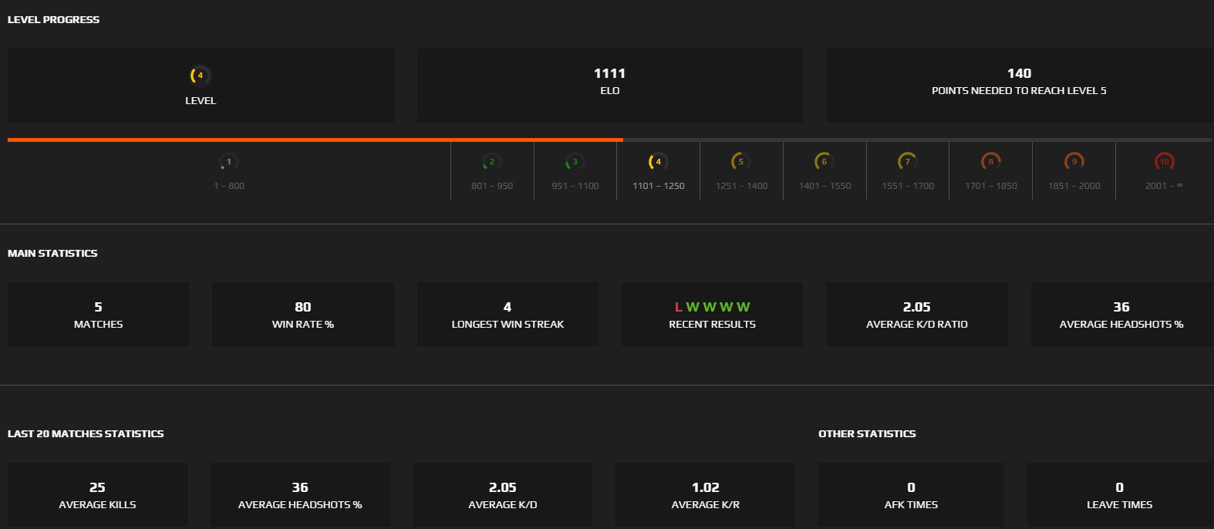Image resolution: width=1214 pixels, height=529 pixels.
Task: Click the LEVEL label under the badge
Action: pyautogui.click(x=201, y=101)
